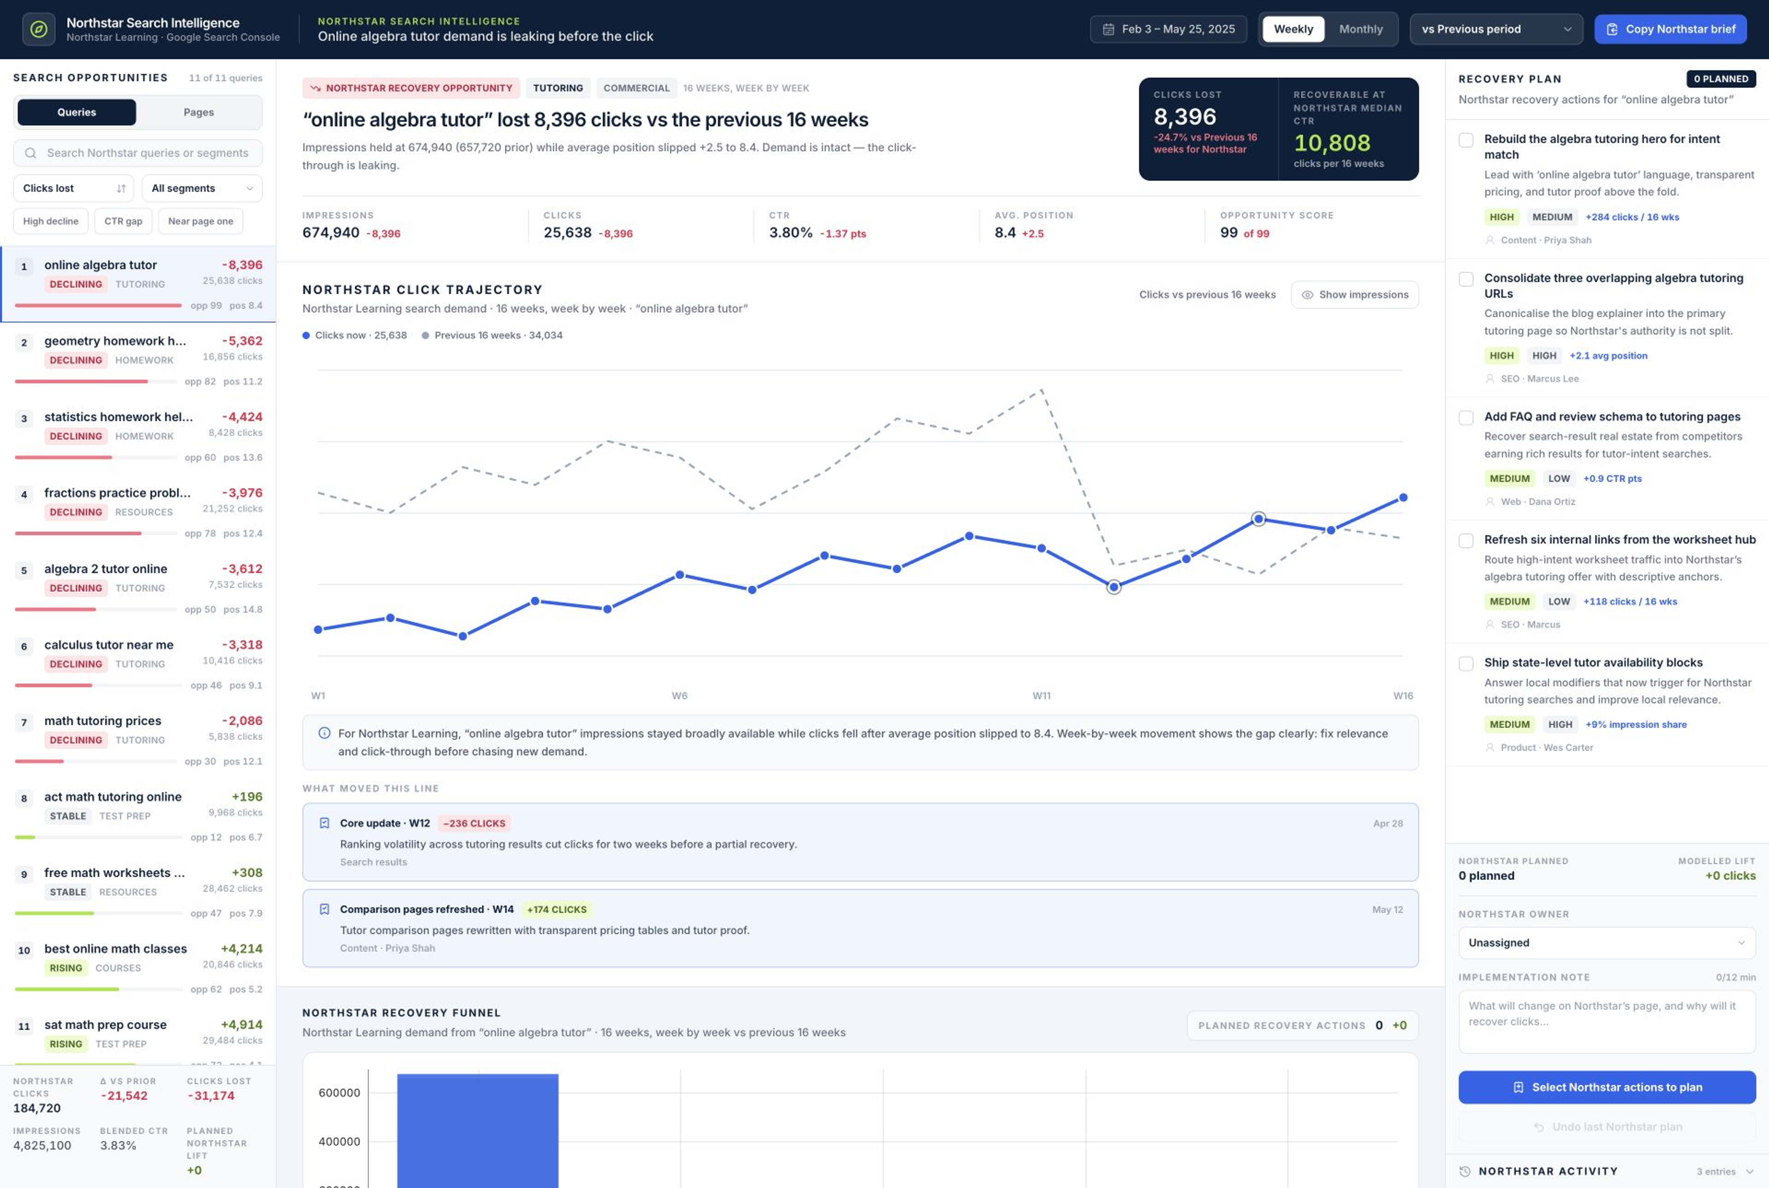Screen dimensions: 1769x1188
Task: Select the Pages tab
Action: tap(199, 112)
